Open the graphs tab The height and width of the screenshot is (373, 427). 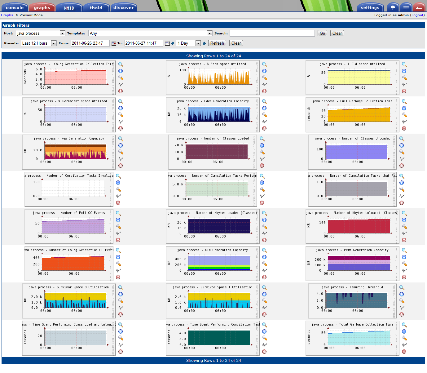click(x=42, y=7)
